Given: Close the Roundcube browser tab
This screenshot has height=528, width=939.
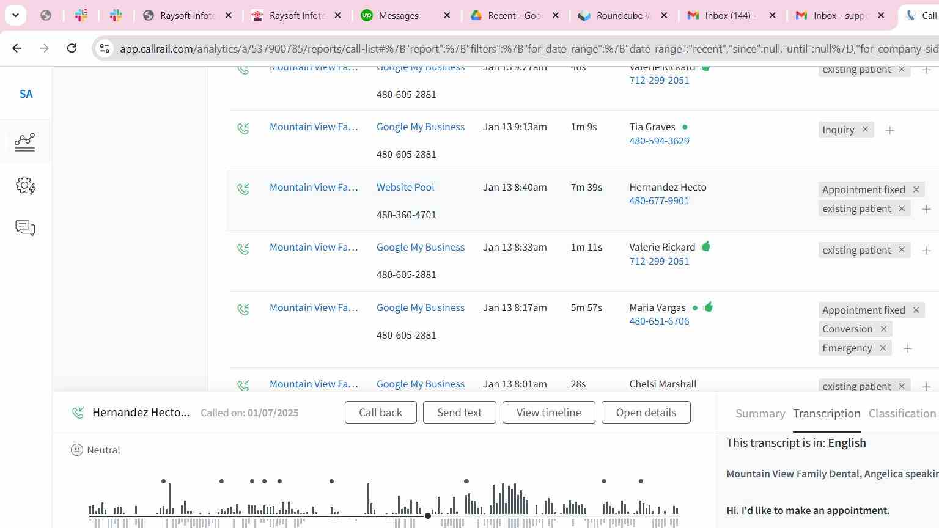Looking at the screenshot, I should [664, 16].
